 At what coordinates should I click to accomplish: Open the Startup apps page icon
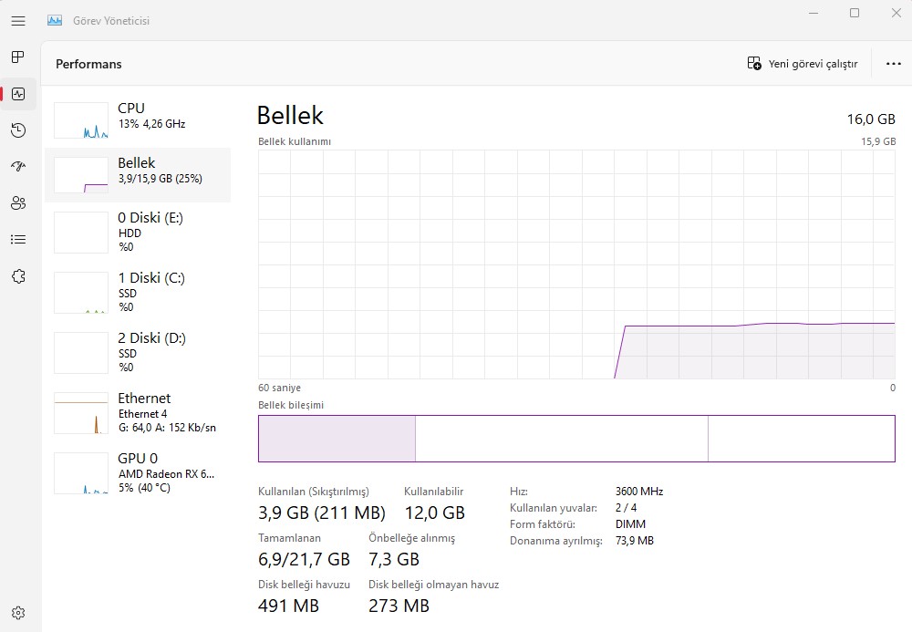[x=18, y=167]
